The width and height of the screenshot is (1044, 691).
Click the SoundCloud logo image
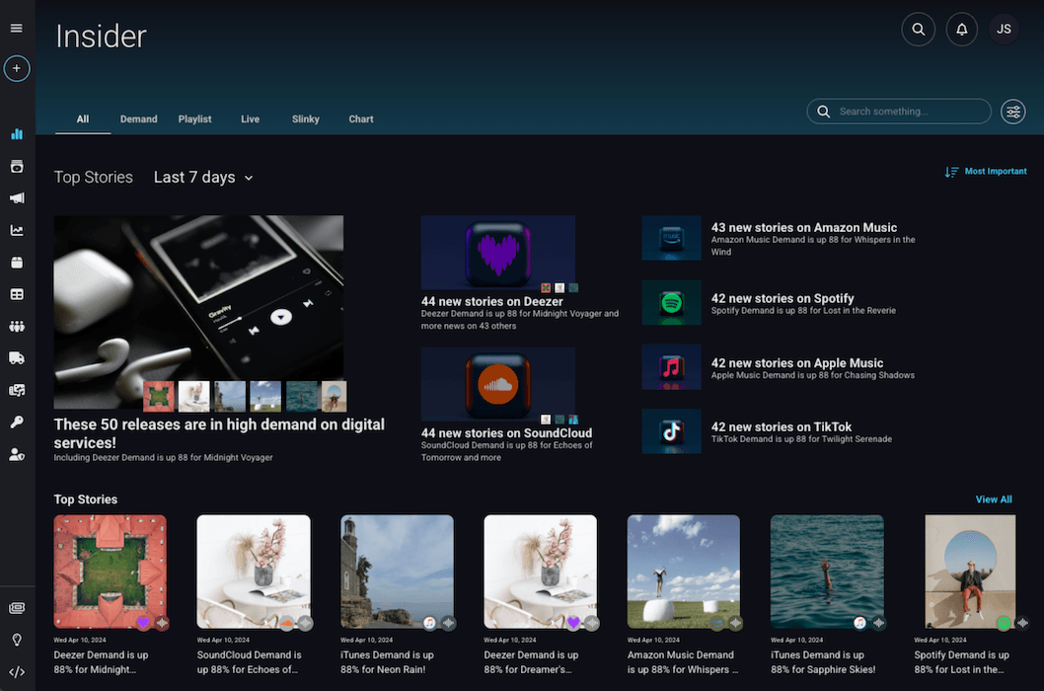tap(498, 385)
